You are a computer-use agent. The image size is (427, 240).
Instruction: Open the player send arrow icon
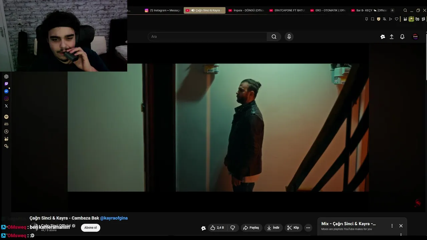[x=391, y=19]
